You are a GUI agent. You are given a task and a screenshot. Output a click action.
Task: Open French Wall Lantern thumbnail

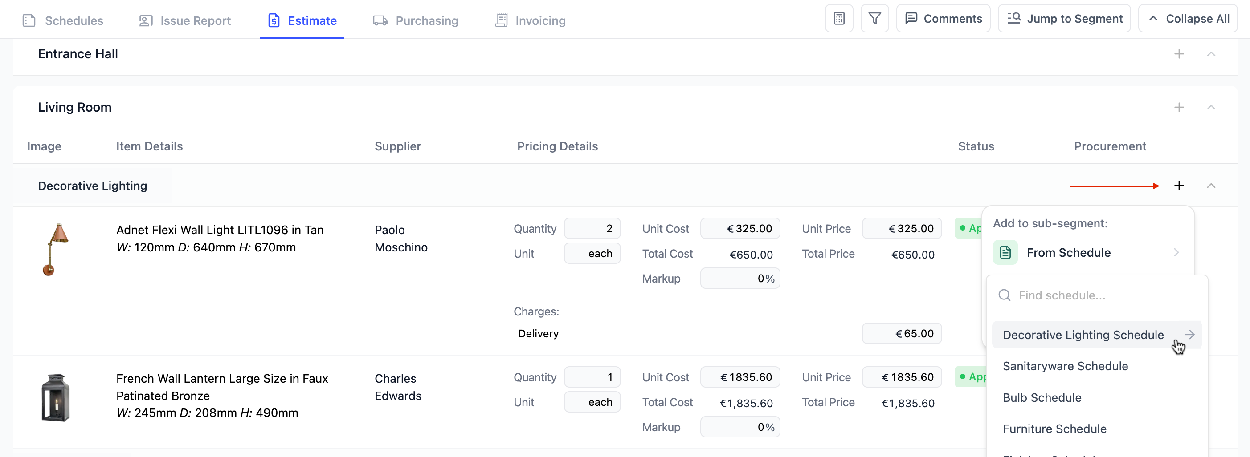point(55,397)
